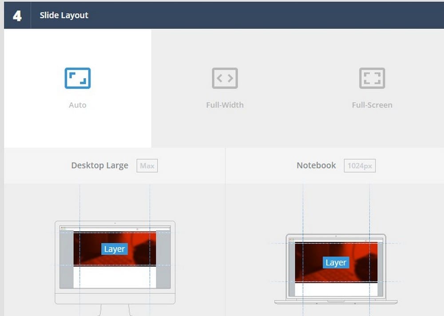
Task: Select the Full-Screen layout icon
Action: [372, 78]
